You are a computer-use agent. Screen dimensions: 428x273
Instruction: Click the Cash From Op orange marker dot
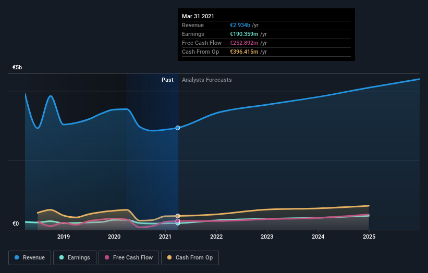178,216
